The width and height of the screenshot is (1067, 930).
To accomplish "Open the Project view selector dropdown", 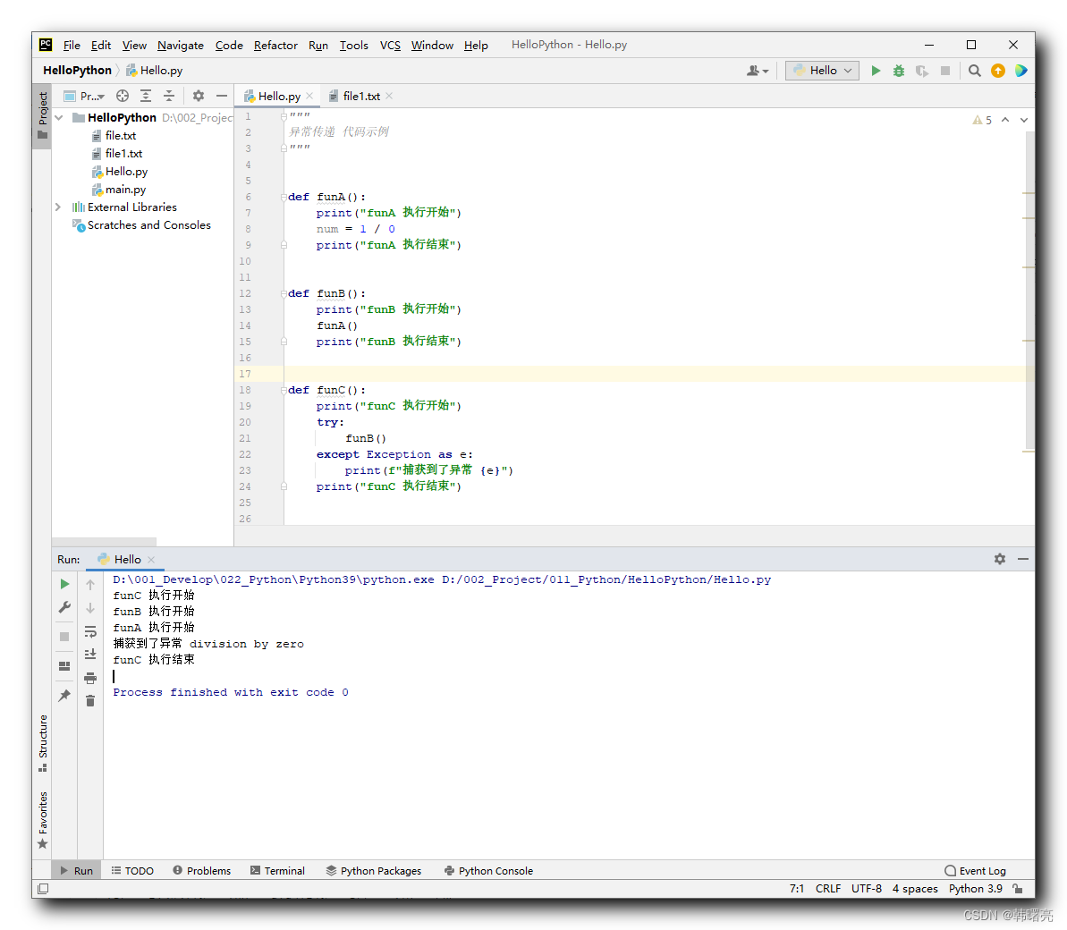I will coord(84,96).
